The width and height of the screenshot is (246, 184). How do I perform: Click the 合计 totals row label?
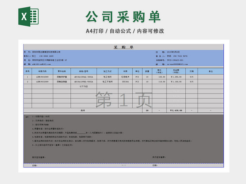click(x=83, y=110)
